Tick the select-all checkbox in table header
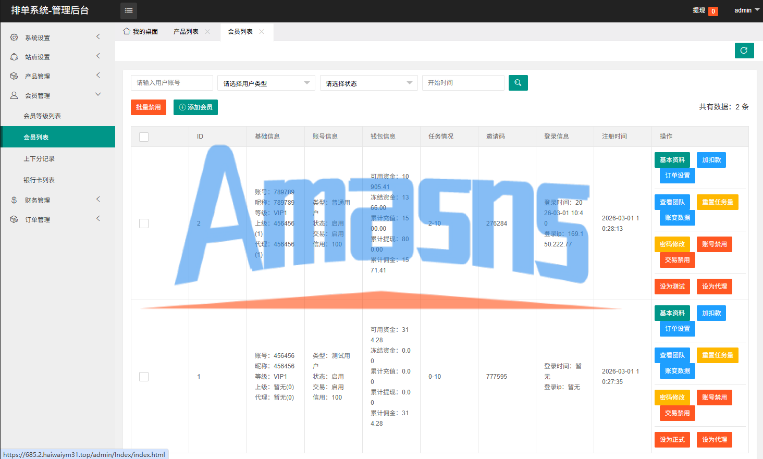 pyautogui.click(x=144, y=137)
